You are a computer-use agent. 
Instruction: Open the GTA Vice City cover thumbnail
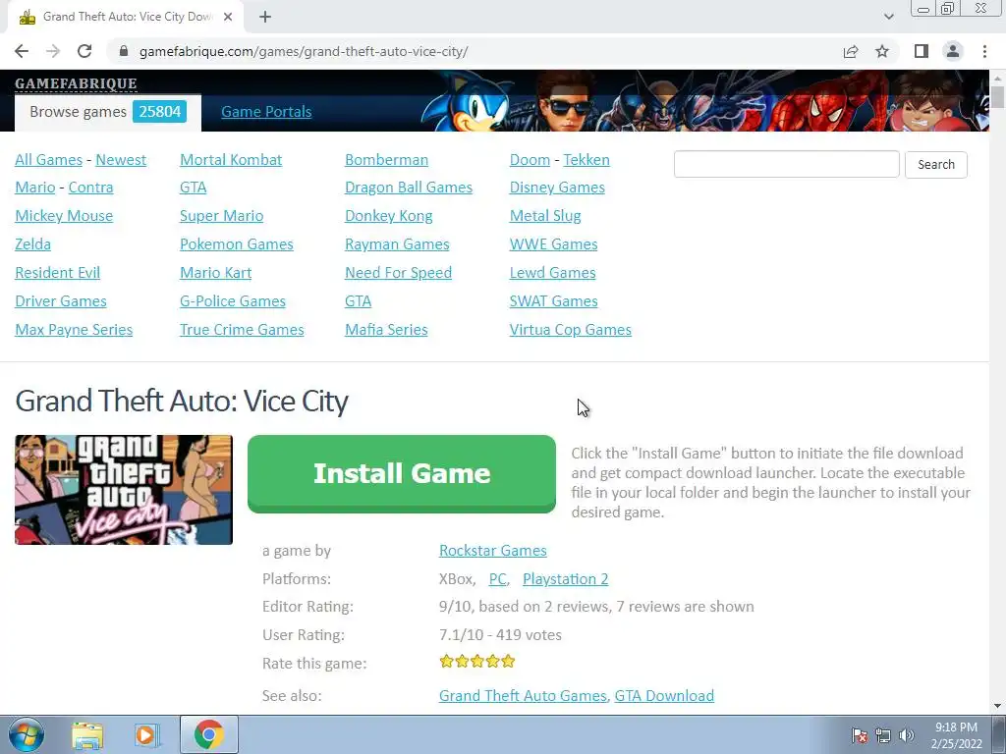(x=124, y=490)
